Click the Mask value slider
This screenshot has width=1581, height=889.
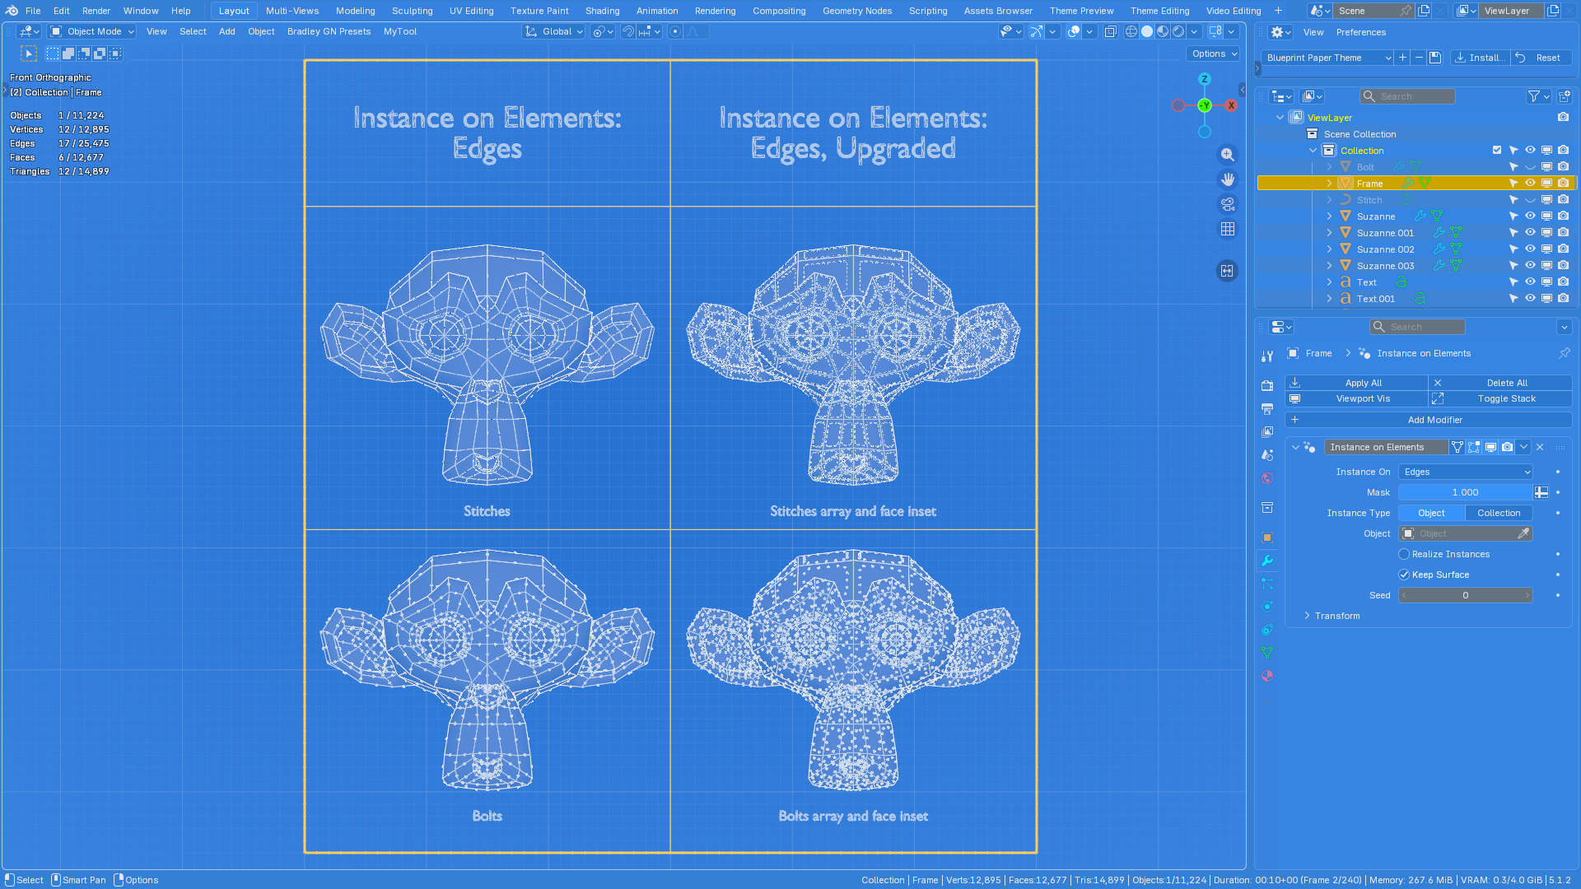pos(1465,492)
